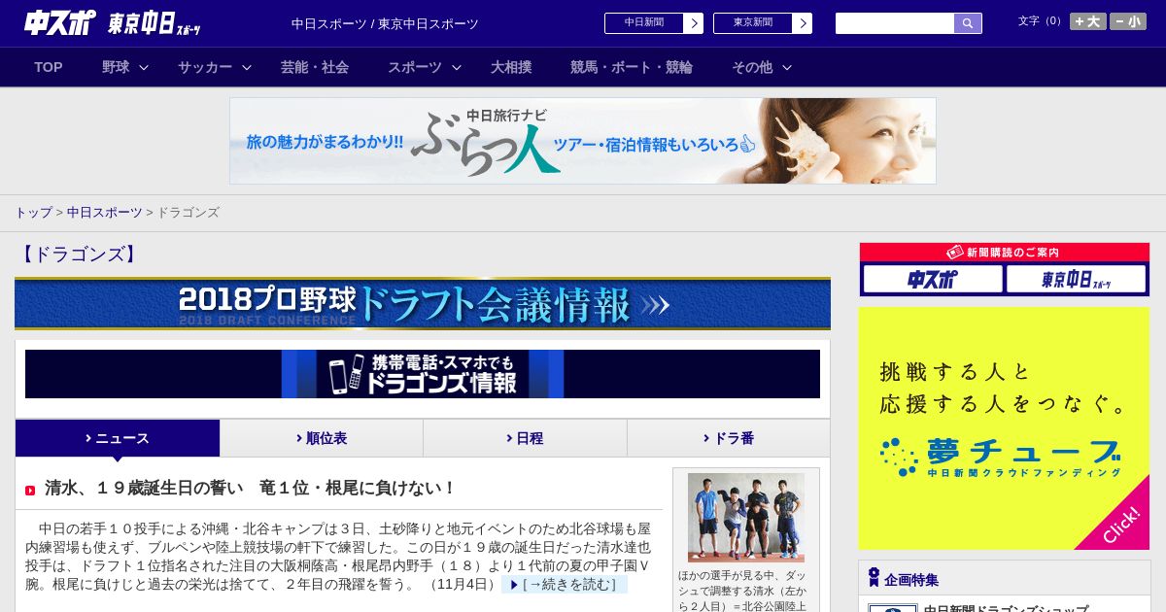Switch to the ドラ番 tab
Viewport: 1166px width, 612px height.
pyautogui.click(x=729, y=438)
